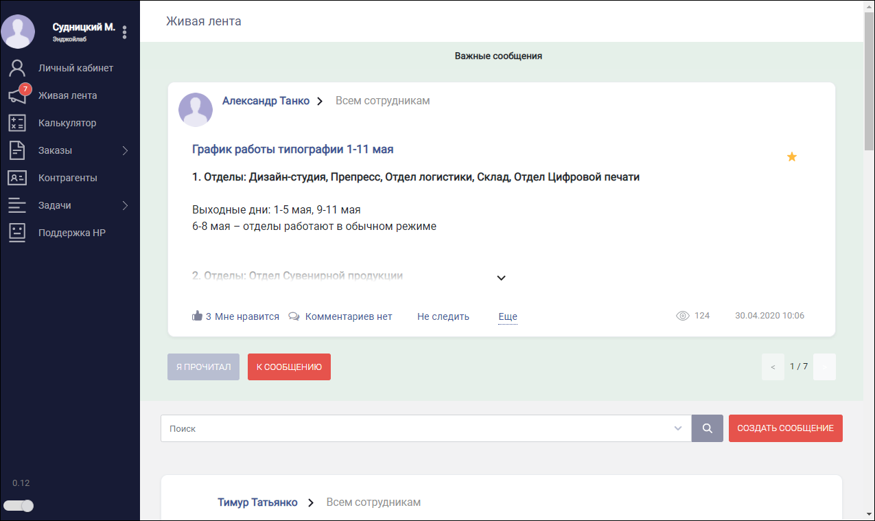Like the post with thumbs-up icon
This screenshot has width=875, height=521.
coord(198,316)
